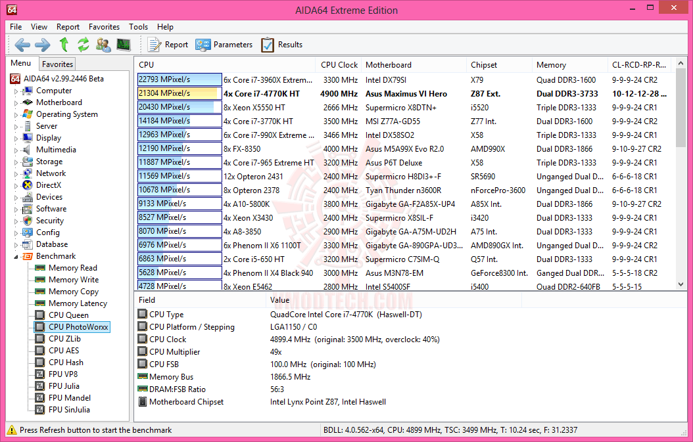
Task: Open the Tools menu
Action: pos(138,26)
